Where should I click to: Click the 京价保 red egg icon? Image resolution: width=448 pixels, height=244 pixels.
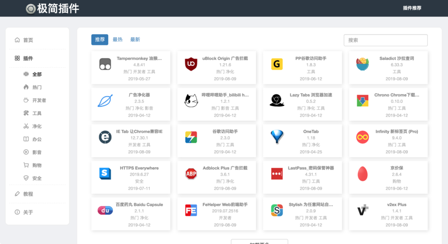[x=362, y=174]
